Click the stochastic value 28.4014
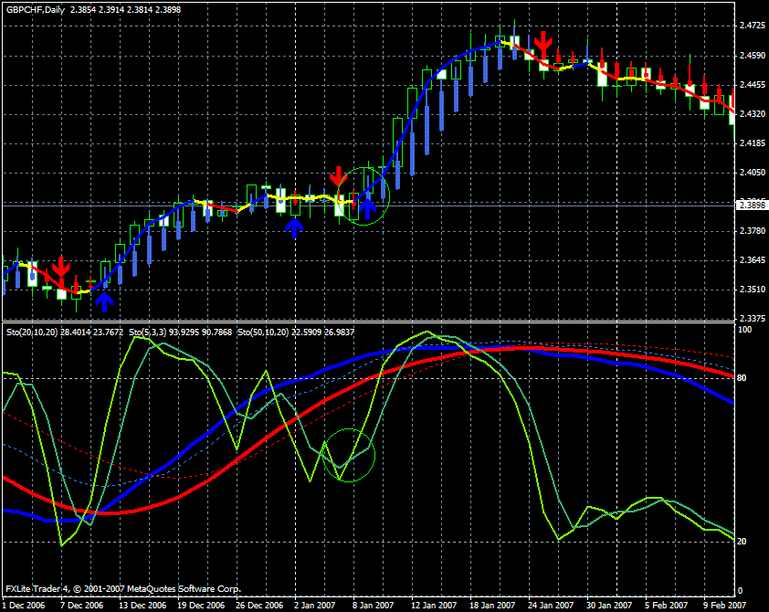 75,332
